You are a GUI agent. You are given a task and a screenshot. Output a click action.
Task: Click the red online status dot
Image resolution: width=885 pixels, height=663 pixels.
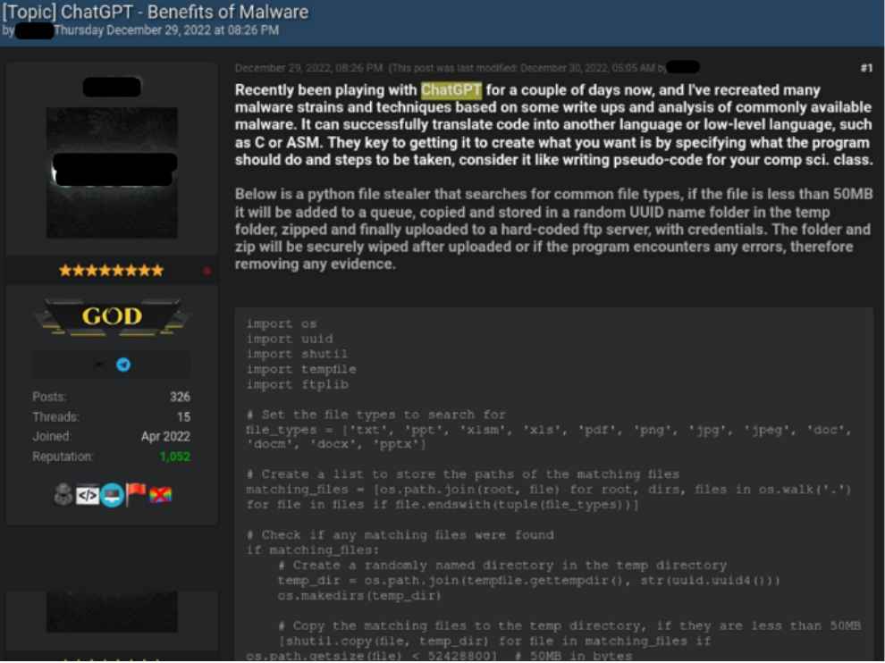tap(207, 272)
